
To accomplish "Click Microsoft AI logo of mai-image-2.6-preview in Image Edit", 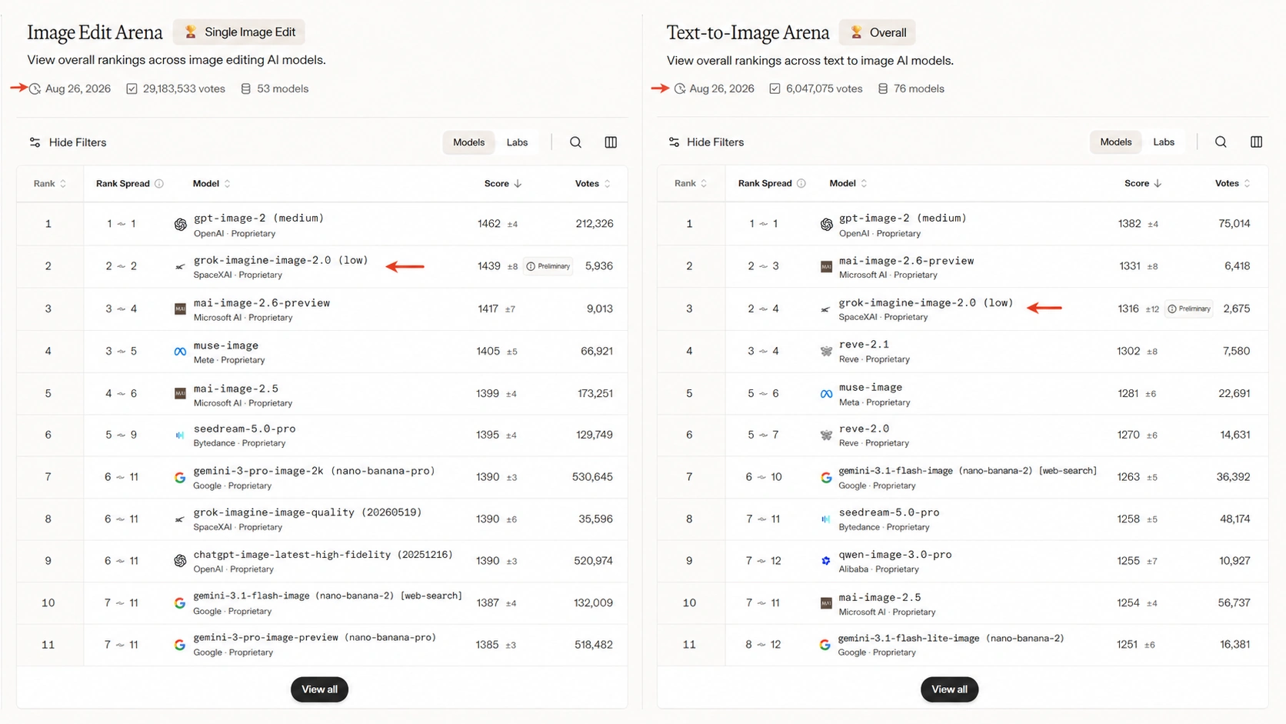I will point(180,309).
